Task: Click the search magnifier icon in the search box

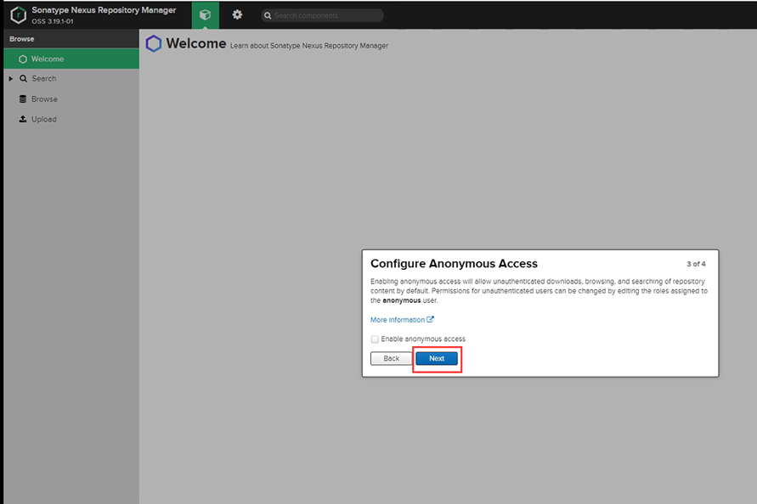Action: [268, 15]
